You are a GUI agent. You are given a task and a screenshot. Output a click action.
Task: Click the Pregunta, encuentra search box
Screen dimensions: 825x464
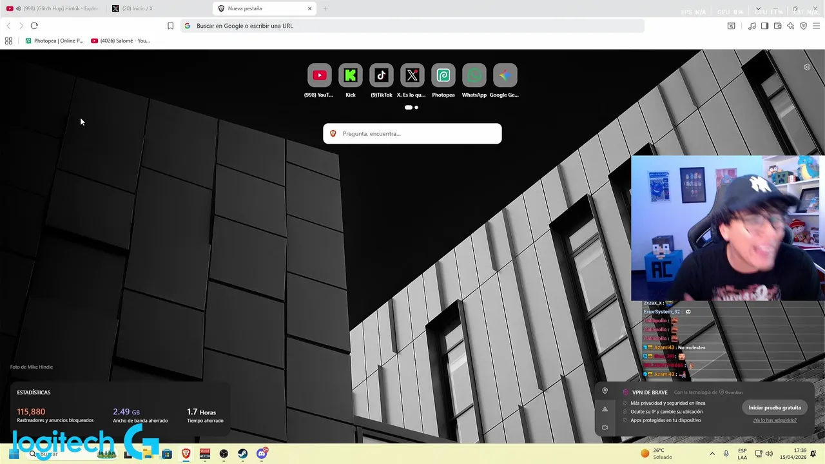click(x=412, y=133)
